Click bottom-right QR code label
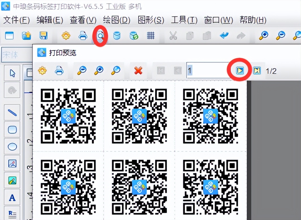 point(211,187)
